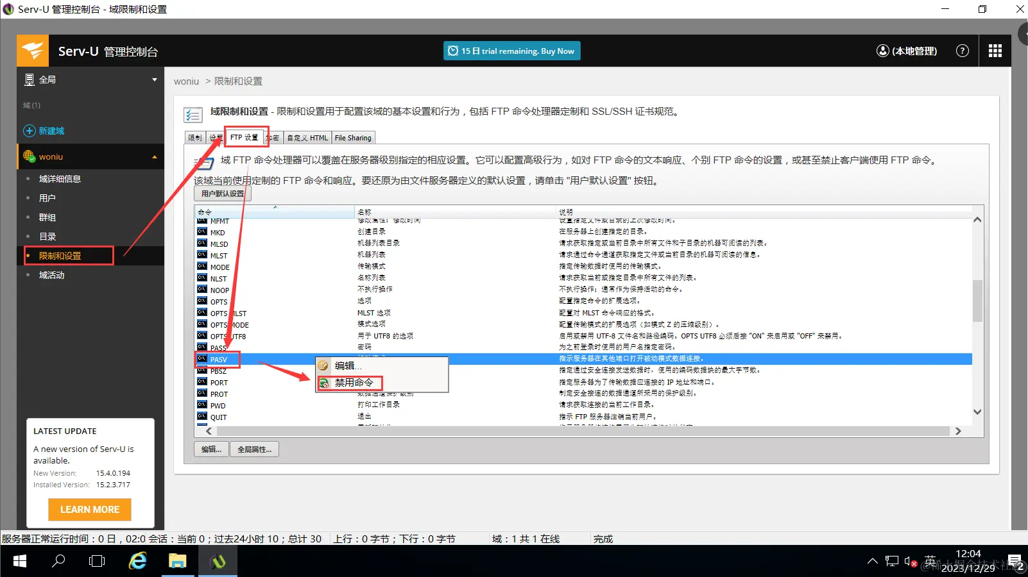Click the Serv-U orange logo icon

pyautogui.click(x=32, y=51)
